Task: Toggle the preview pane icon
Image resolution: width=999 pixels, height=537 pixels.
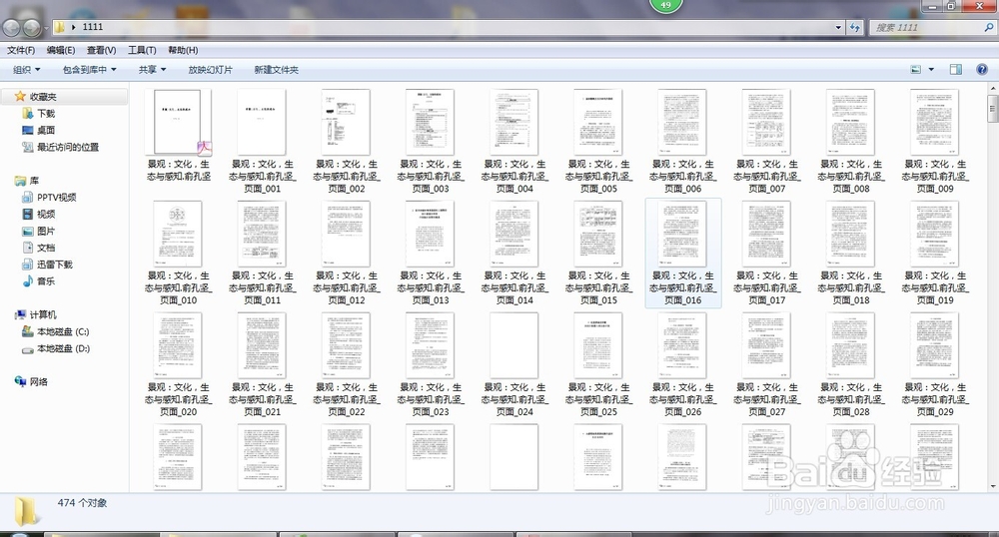Action: [x=956, y=69]
